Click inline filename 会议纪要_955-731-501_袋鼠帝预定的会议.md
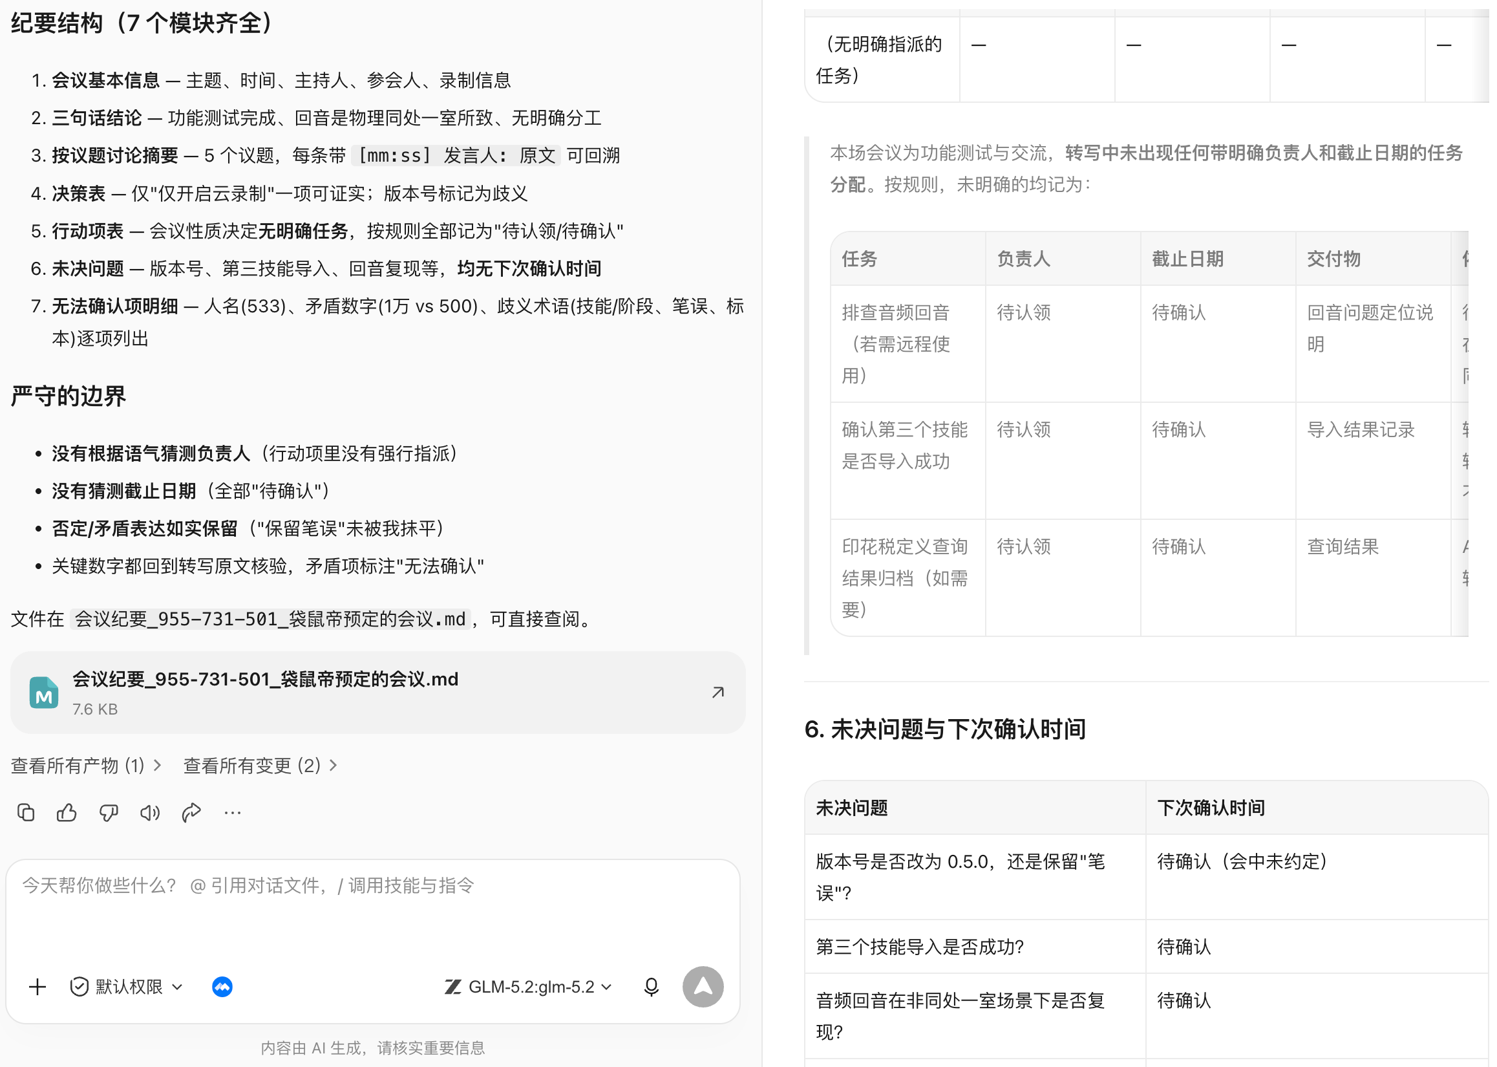This screenshot has width=1497, height=1067. coord(270,619)
